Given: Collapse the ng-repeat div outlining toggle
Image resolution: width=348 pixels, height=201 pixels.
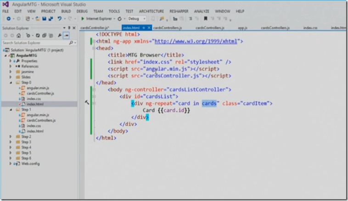Looking at the screenshot, I should (94, 103).
